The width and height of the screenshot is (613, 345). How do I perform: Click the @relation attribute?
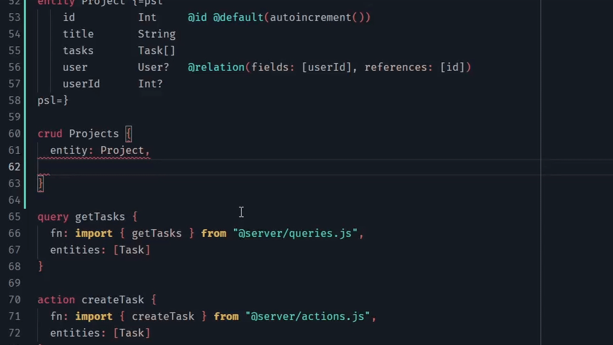tap(216, 67)
